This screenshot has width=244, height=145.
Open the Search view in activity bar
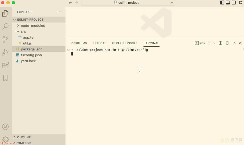[5, 27]
